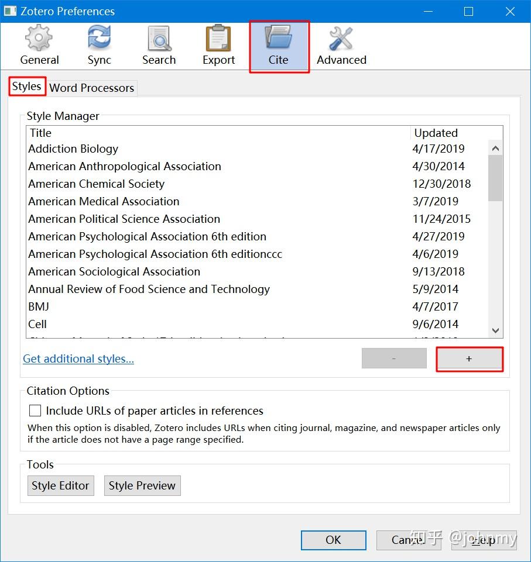Select the American Chemical Society style
Image resolution: width=531 pixels, height=562 pixels.
point(97,184)
